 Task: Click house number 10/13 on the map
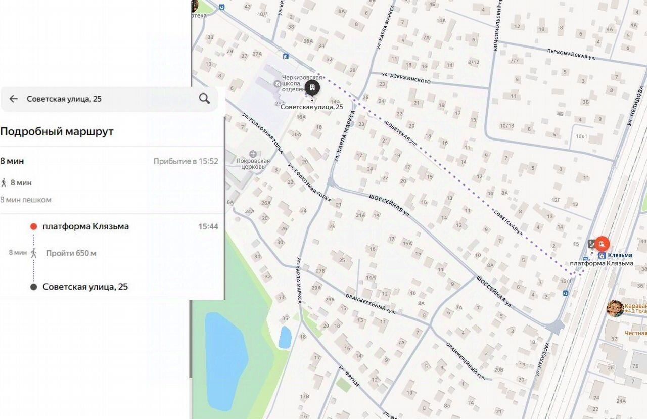(507, 126)
